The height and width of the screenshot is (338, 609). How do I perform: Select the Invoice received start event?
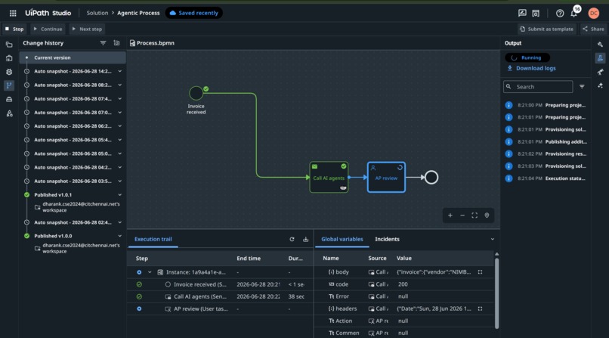196,93
